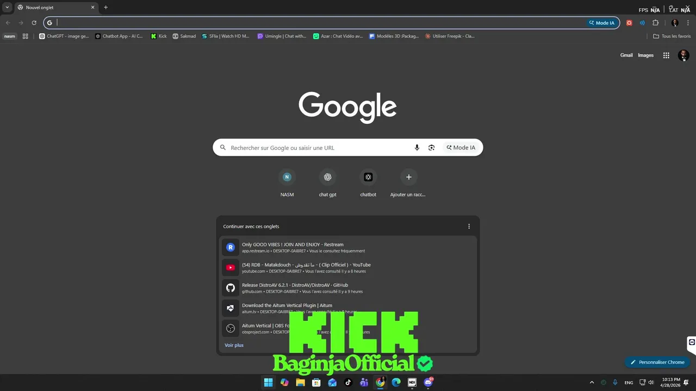The image size is (696, 391).
Task: Open the Google apps grid
Action: (666, 55)
